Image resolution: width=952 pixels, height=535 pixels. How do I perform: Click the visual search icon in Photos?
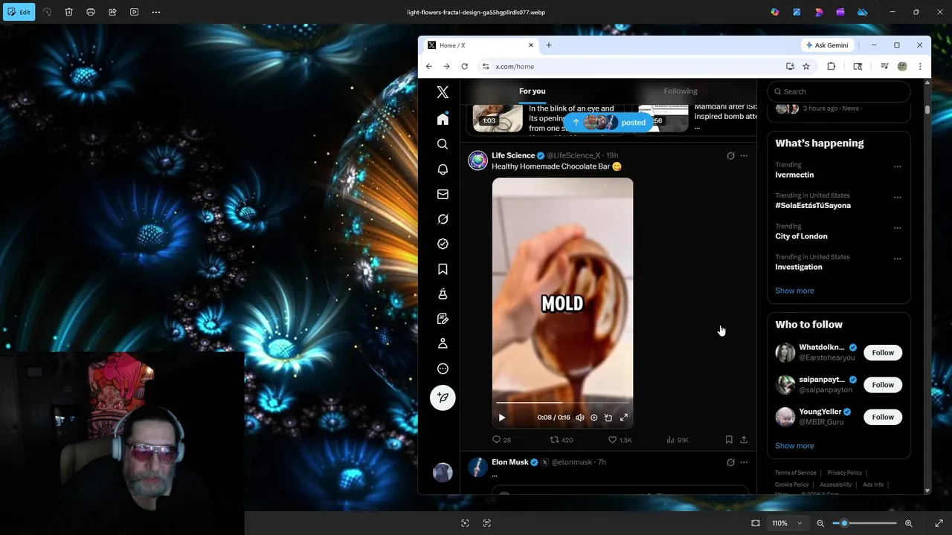[x=465, y=523]
